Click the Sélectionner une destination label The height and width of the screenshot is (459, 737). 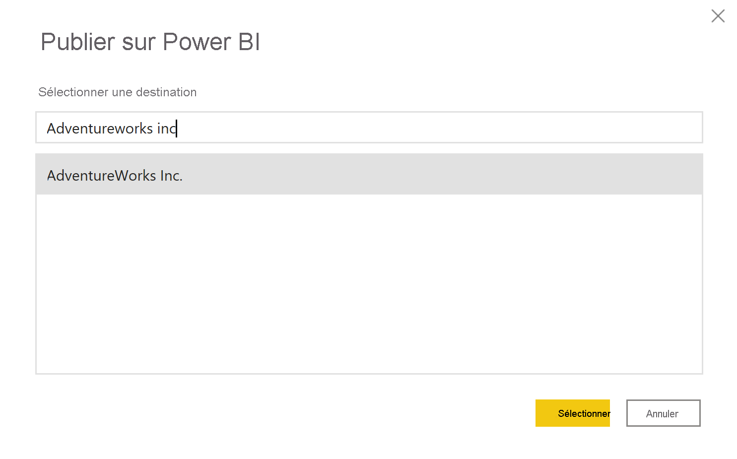(x=117, y=92)
